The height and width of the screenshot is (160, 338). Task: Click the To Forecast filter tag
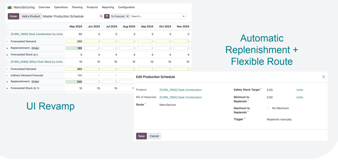point(118,17)
